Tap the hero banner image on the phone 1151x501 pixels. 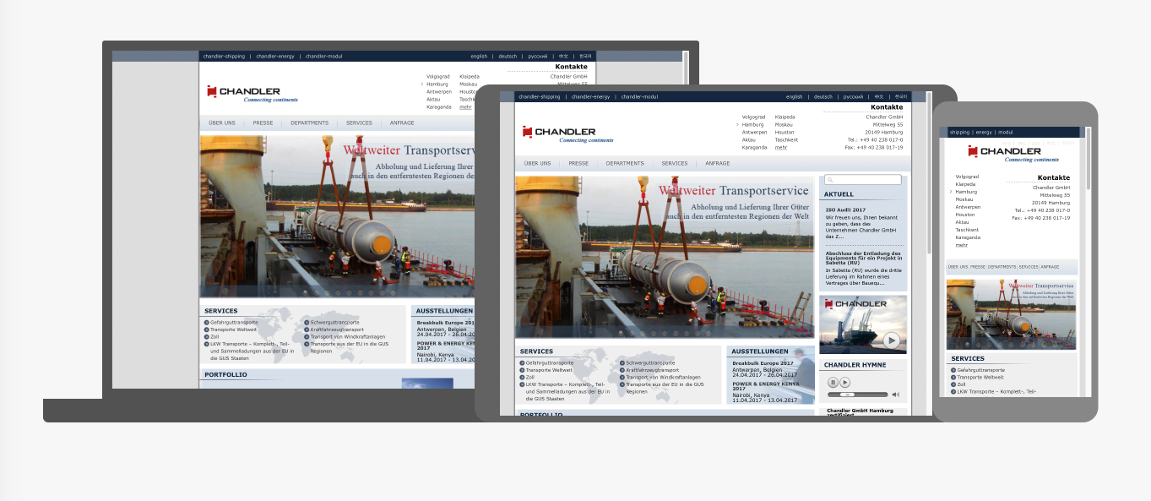click(x=1011, y=314)
